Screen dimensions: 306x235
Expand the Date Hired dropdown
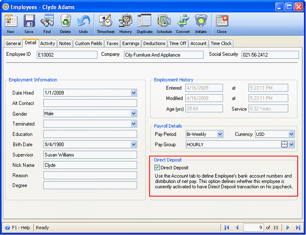[x=134, y=93]
